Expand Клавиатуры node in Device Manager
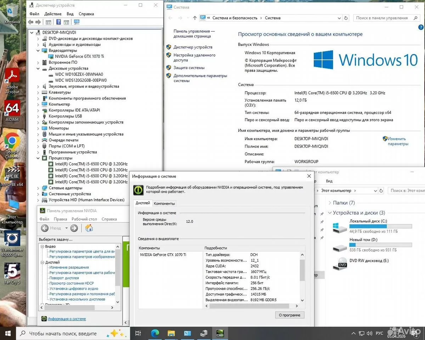The width and height of the screenshot is (425, 340). [x=38, y=92]
